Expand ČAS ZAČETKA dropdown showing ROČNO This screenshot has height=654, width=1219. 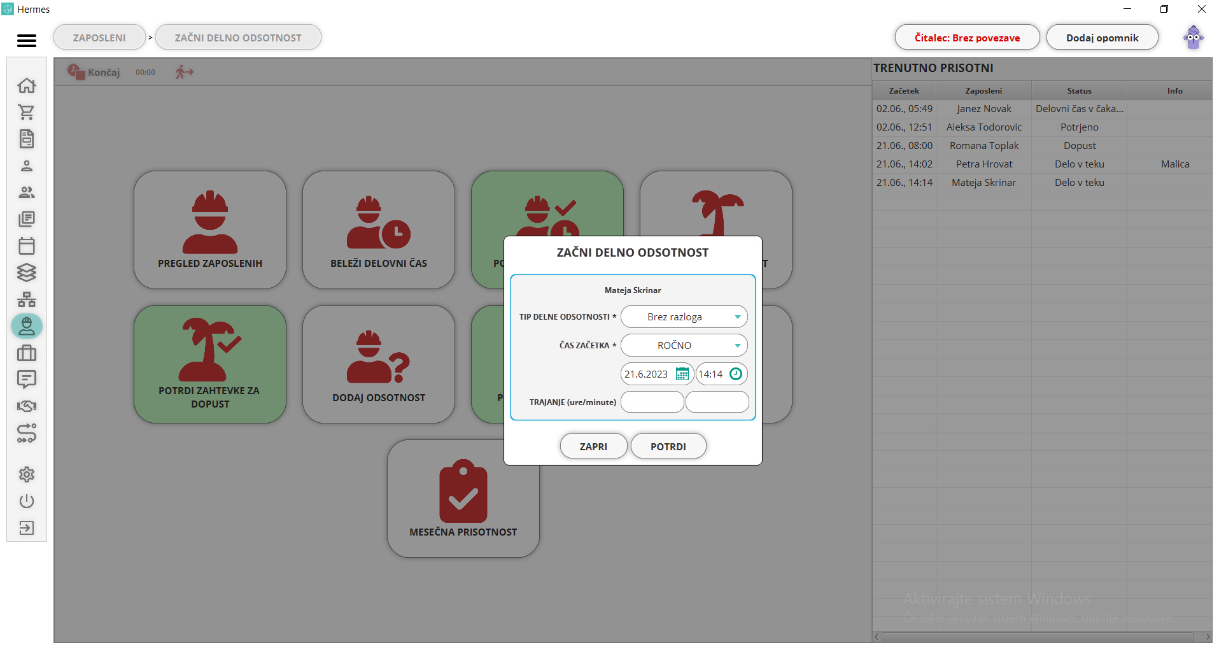click(684, 345)
